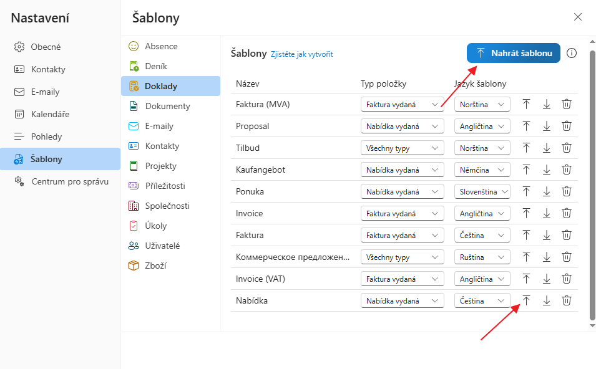Upload new file for Nabídka template
This screenshot has height=369, width=596.
(x=526, y=300)
